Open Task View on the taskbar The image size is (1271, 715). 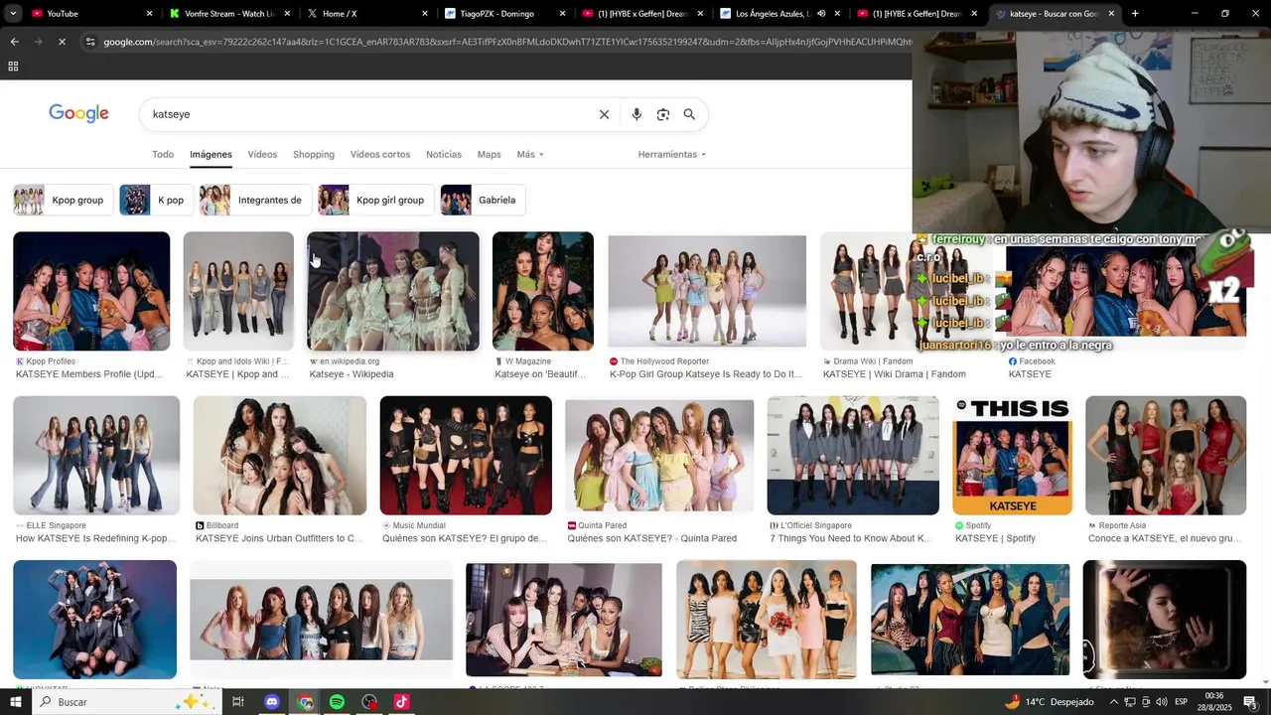238,702
